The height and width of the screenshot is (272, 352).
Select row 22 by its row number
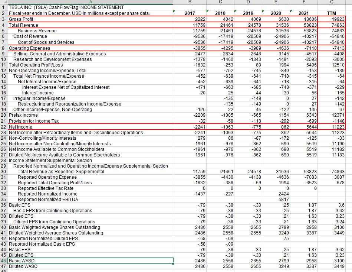[x=3, y=127]
